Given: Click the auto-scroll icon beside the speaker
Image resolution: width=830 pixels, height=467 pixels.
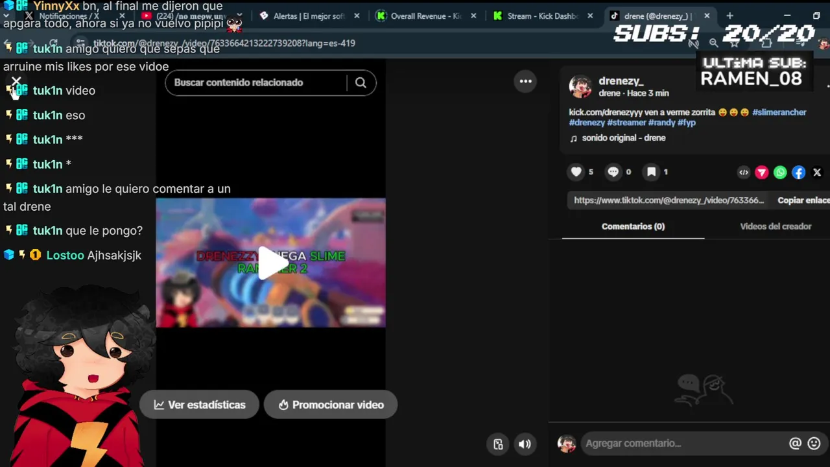Looking at the screenshot, I should coord(498,444).
